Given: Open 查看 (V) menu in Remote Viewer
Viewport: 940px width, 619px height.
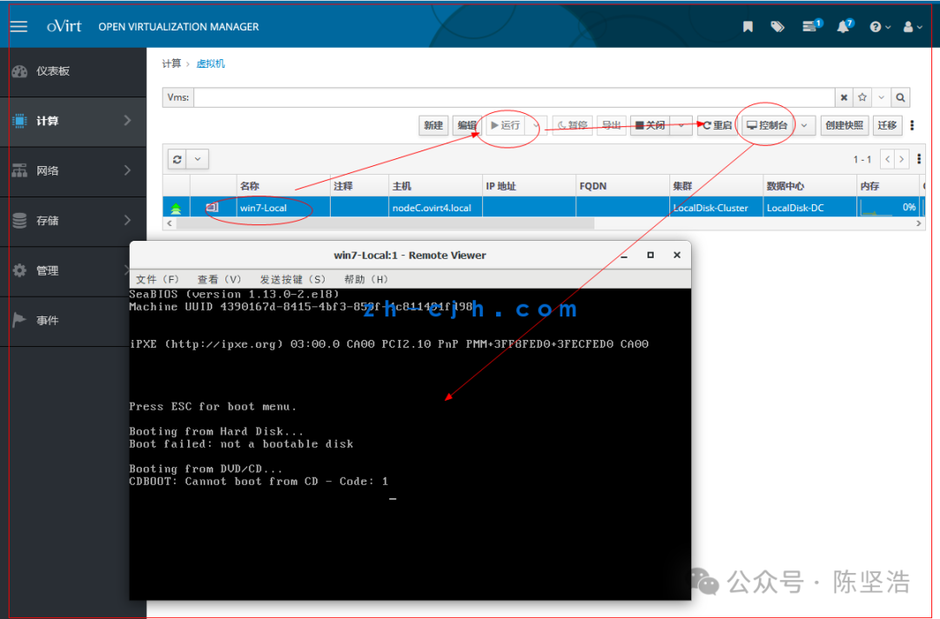Looking at the screenshot, I should 218,280.
